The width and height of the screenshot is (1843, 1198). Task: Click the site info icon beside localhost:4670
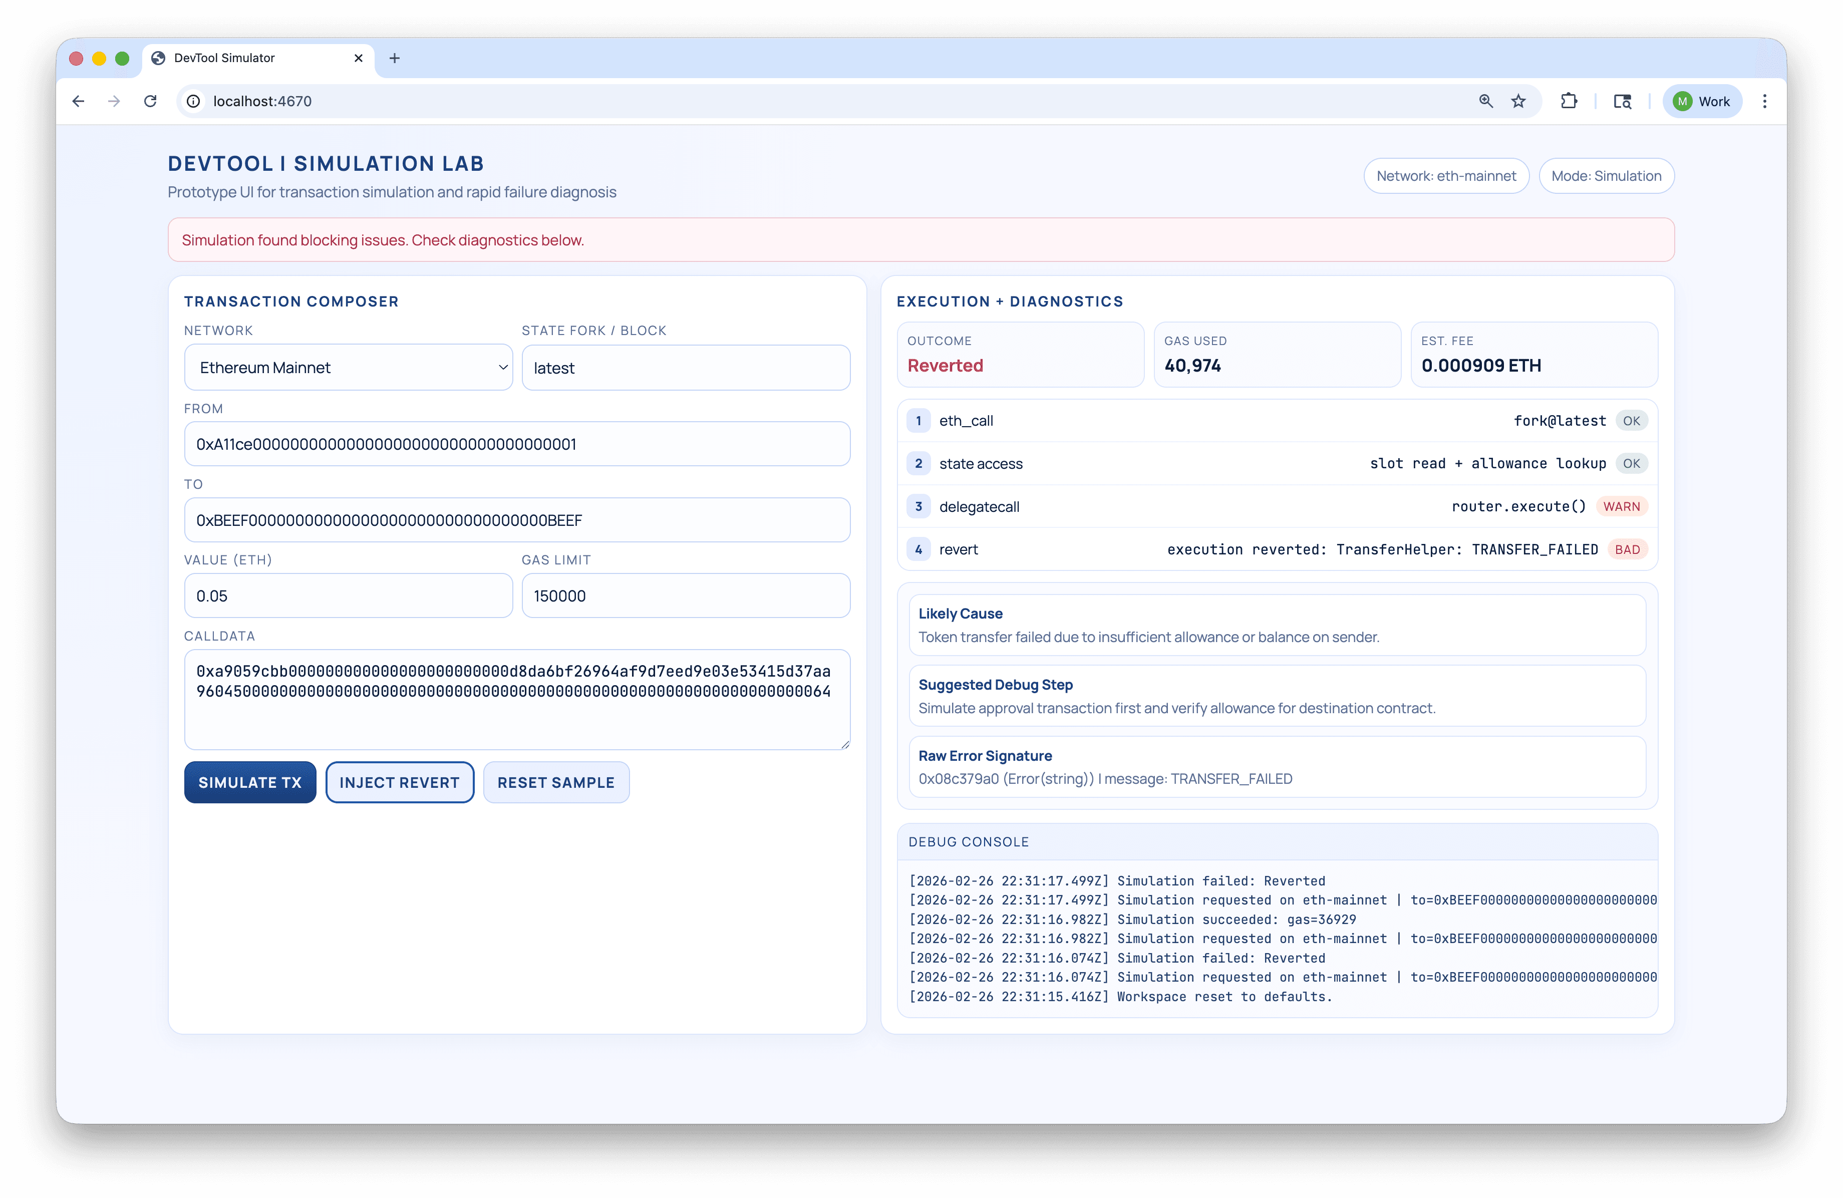click(x=193, y=101)
